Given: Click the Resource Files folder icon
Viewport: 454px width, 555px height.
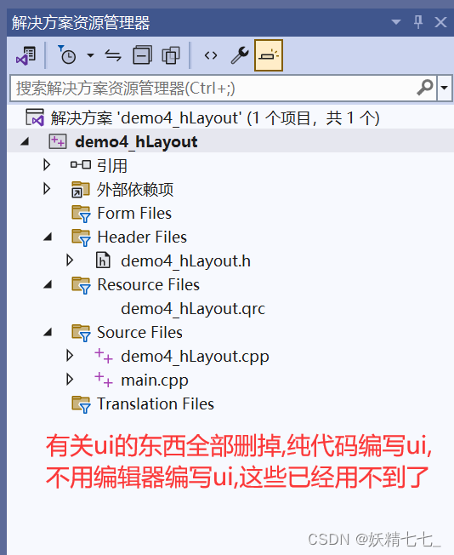Looking at the screenshot, I should tap(81, 285).
